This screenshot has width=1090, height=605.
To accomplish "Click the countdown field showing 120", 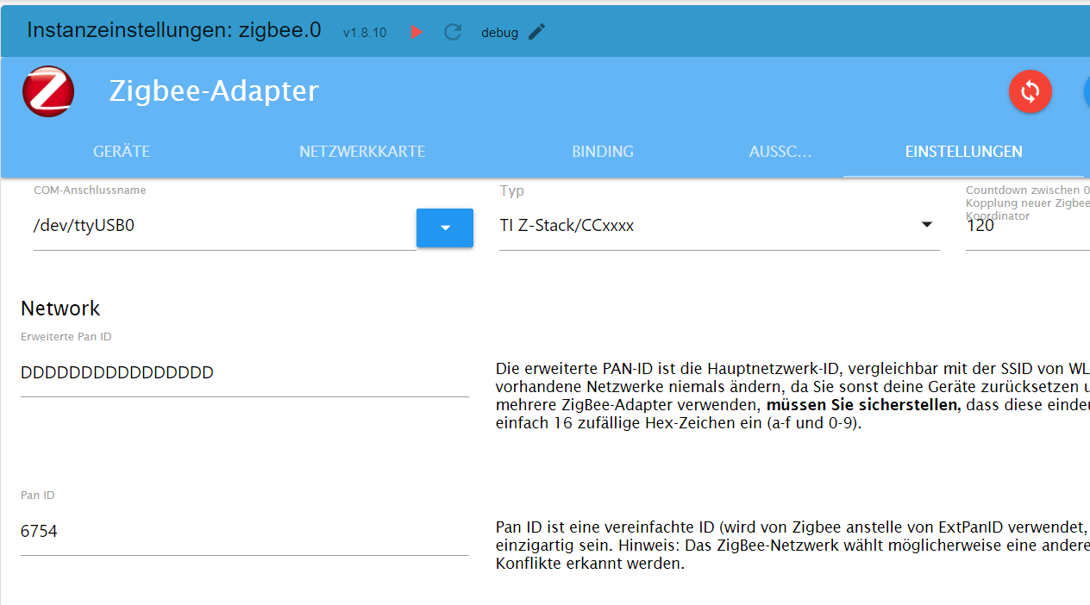I will (x=1027, y=226).
